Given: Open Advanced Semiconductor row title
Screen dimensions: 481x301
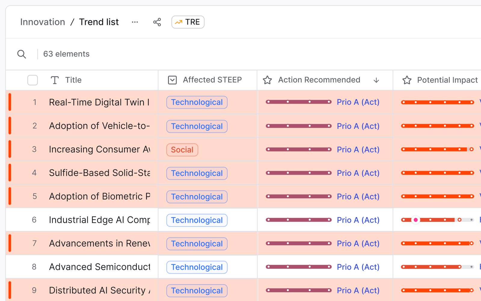Looking at the screenshot, I should click(99, 267).
